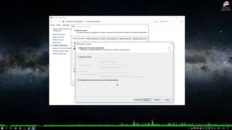
Task: Open "Apparence et personnalisation" sidebar link
Action: tap(62, 48)
